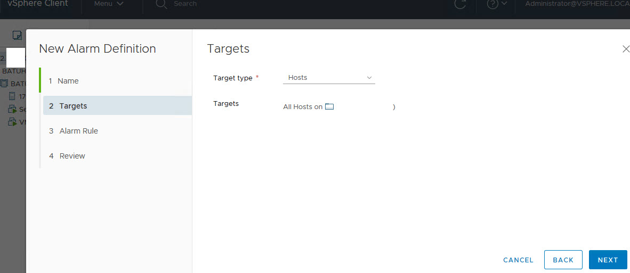630x273 pixels.
Task: Open the Target type Hosts dropdown
Action: point(329,78)
